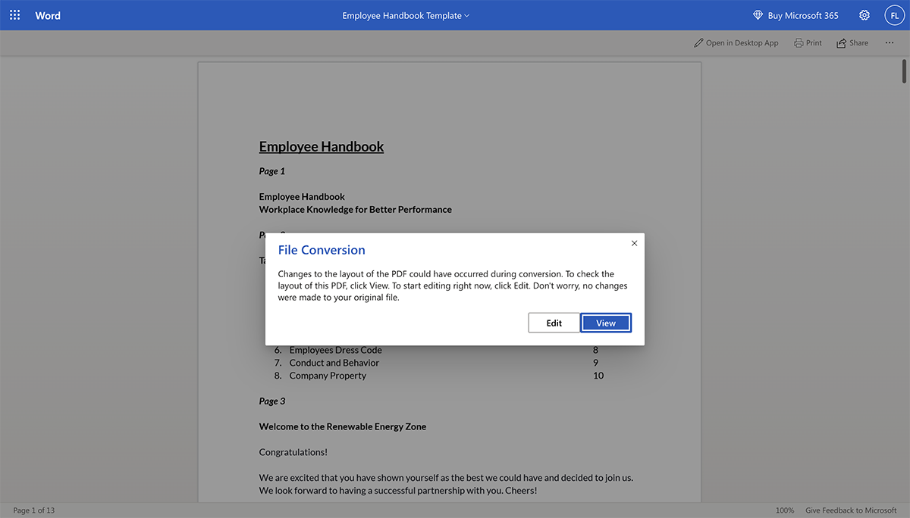Click the Edit button in dialog
Screen dimensions: 910x518
tap(554, 323)
